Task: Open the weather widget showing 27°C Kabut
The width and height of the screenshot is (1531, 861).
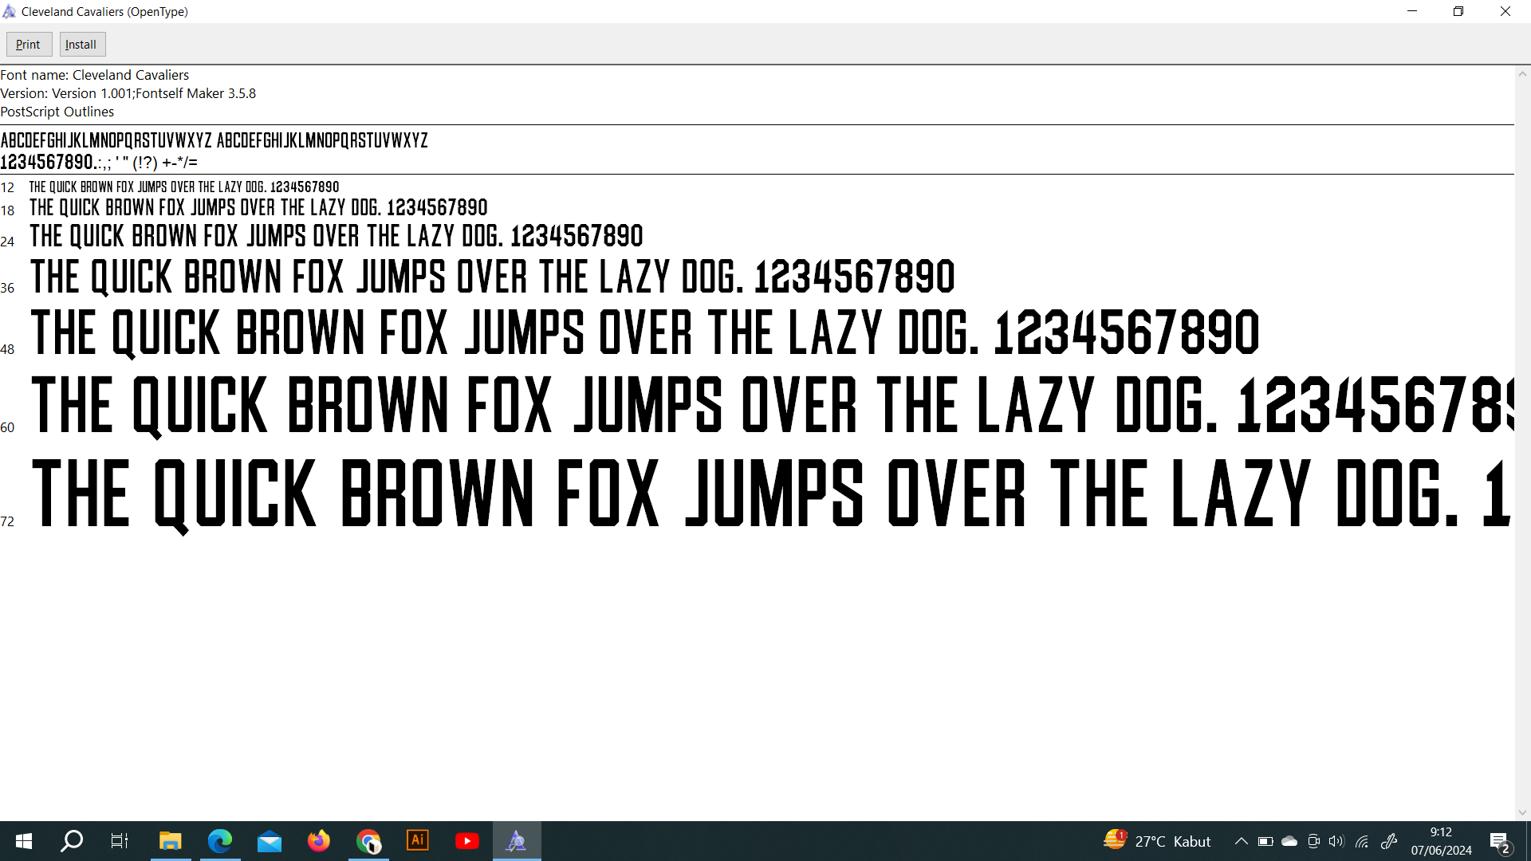Action: pyautogui.click(x=1156, y=841)
